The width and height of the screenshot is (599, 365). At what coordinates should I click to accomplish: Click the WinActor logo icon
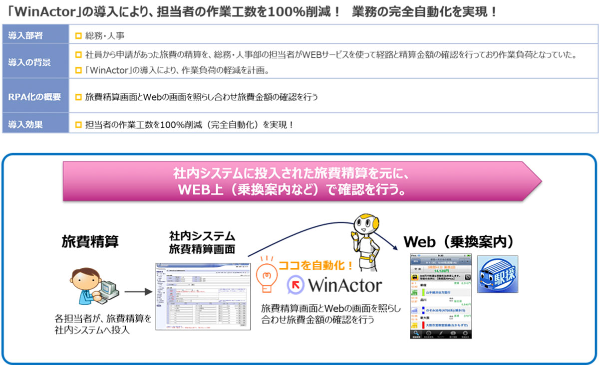[x=297, y=285]
